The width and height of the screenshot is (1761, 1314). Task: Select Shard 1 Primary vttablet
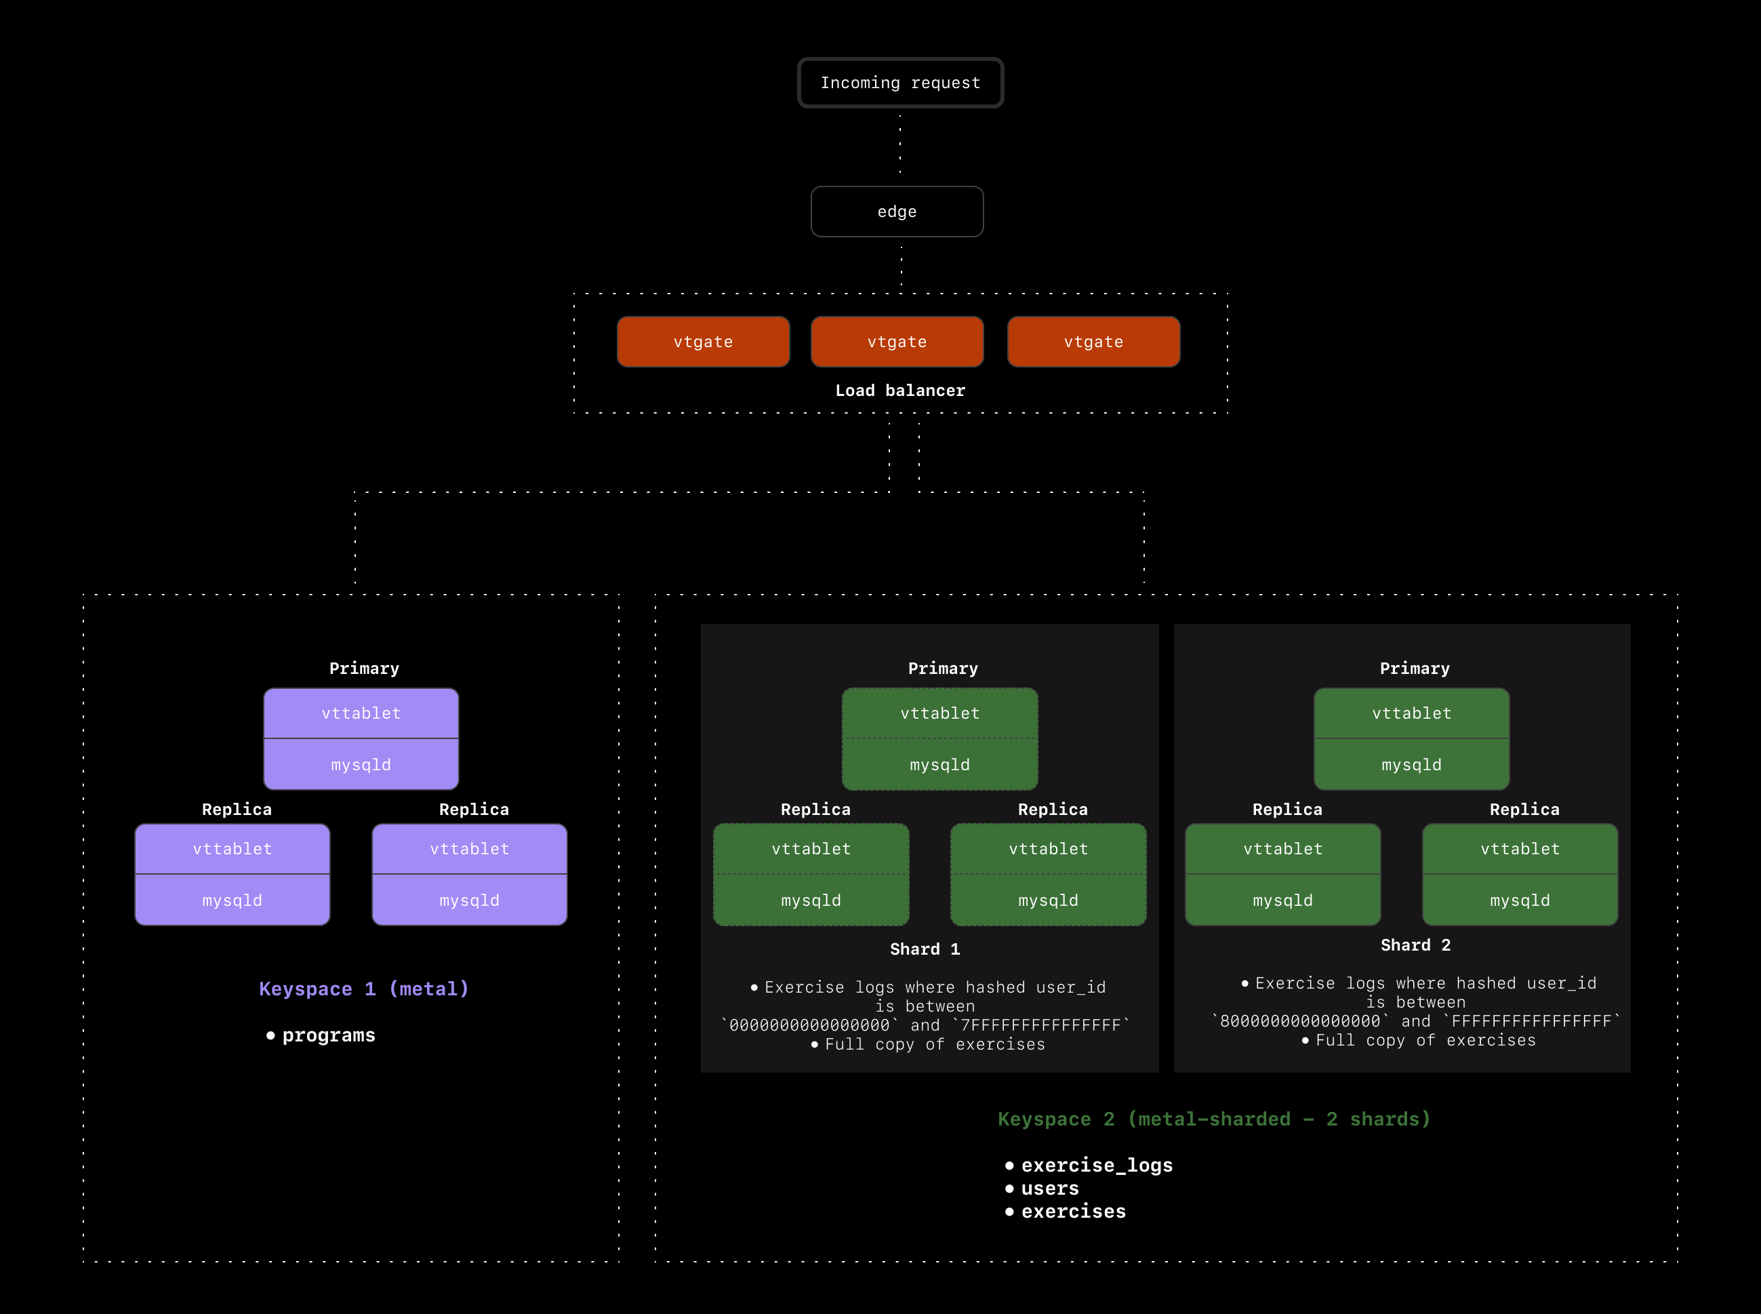[941, 713]
